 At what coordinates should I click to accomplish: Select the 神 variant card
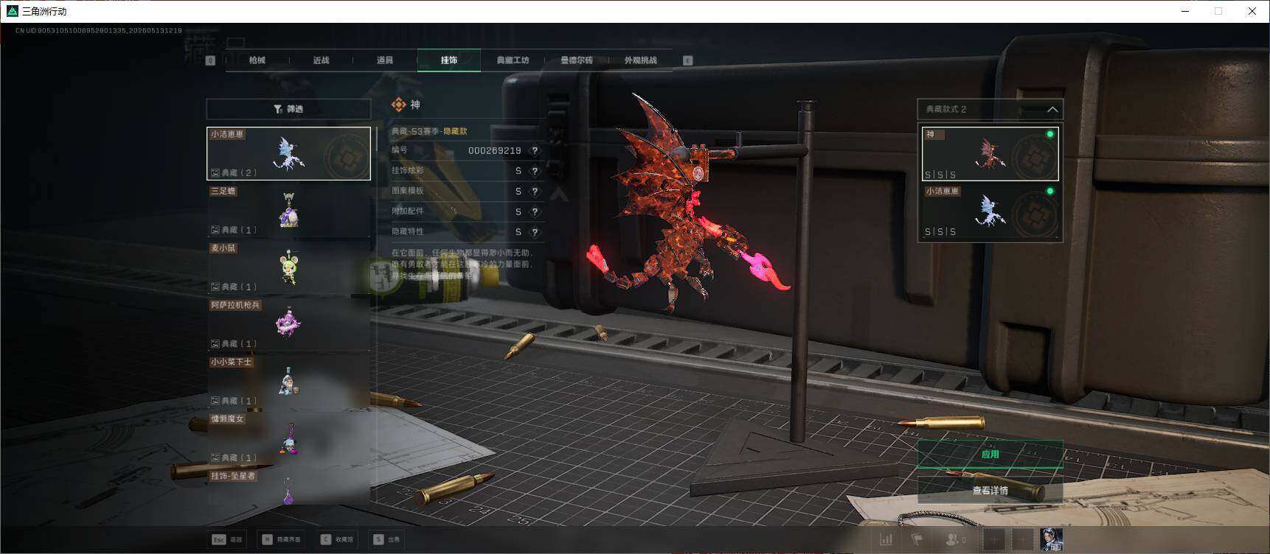(x=990, y=153)
